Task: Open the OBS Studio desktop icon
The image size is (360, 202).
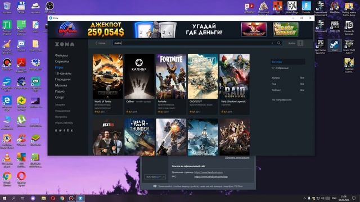Action: [49, 8]
